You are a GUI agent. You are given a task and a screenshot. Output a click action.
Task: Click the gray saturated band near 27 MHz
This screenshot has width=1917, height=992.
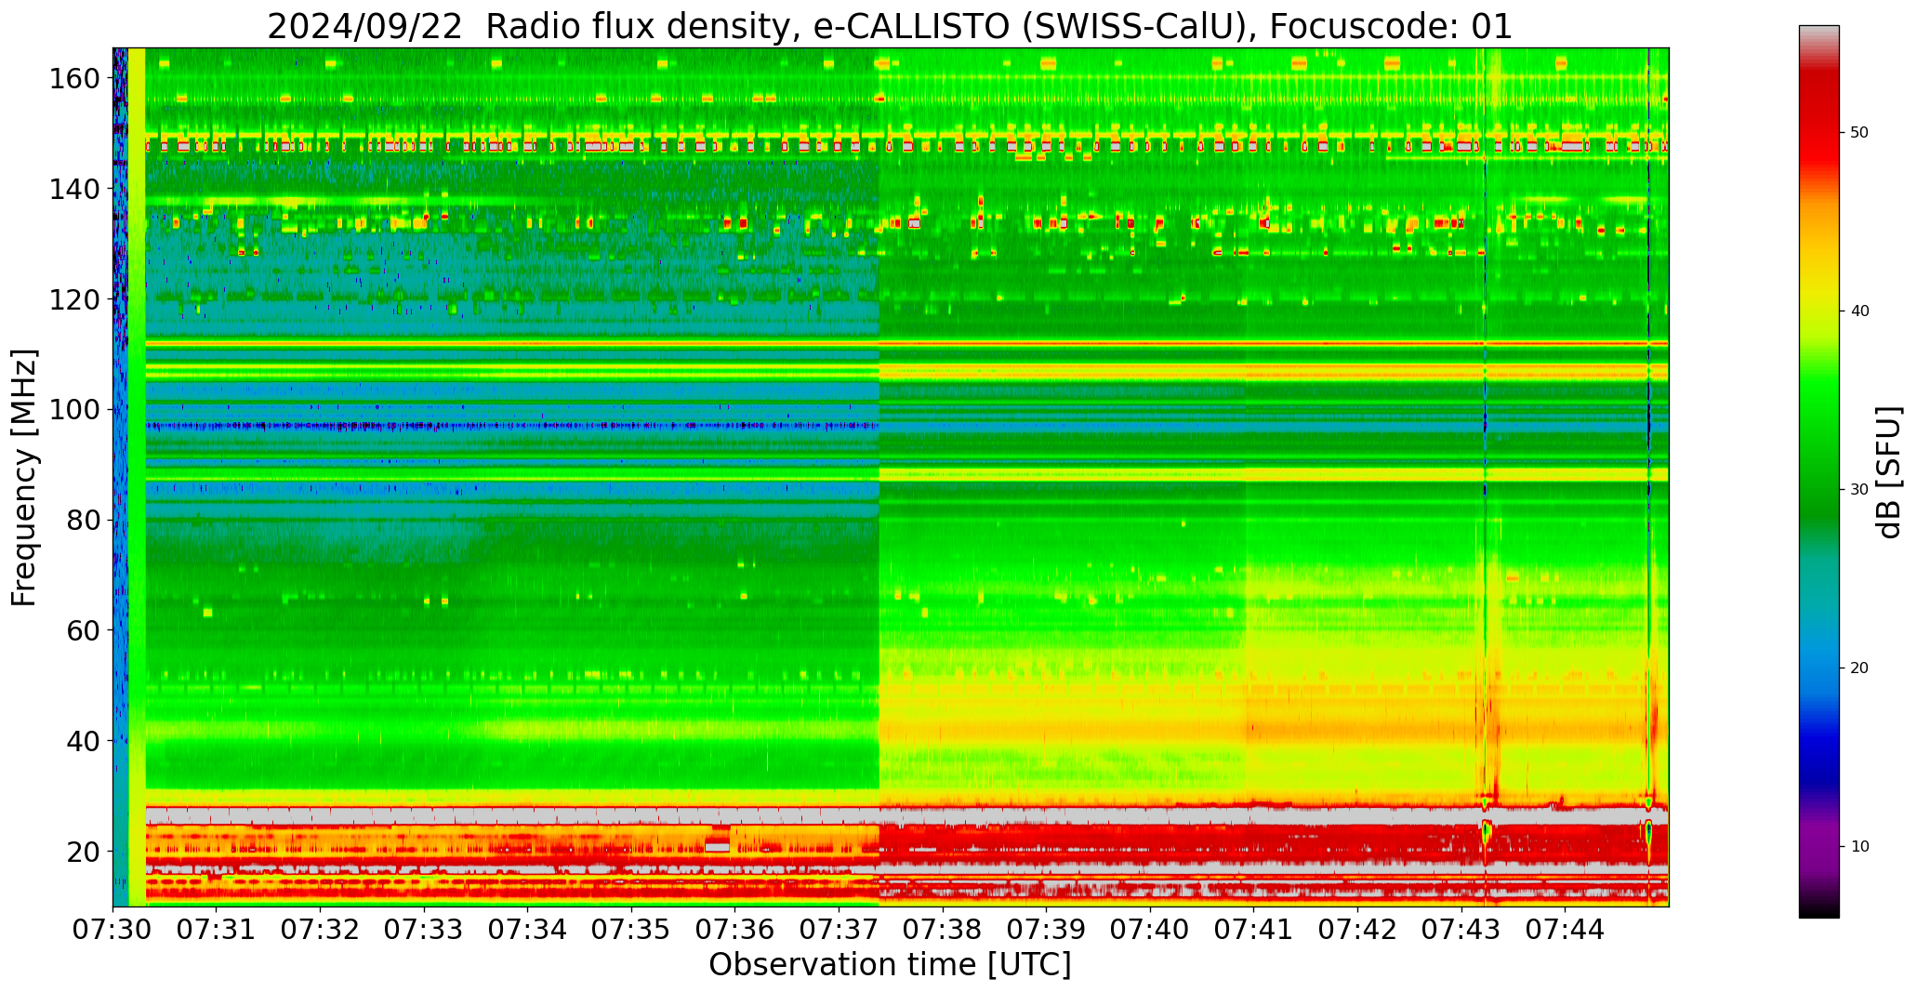pos(906,814)
